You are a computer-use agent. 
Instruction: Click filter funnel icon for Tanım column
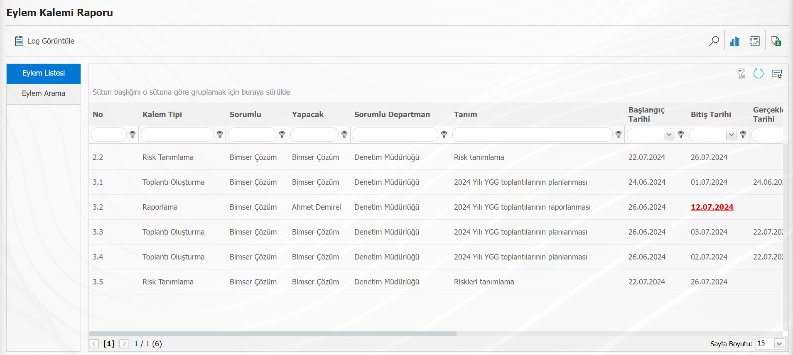coord(619,135)
